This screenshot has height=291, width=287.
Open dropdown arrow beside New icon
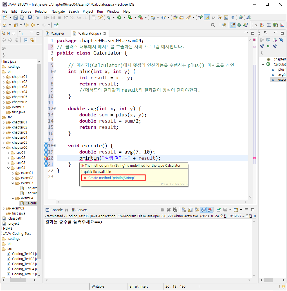tap(10, 17)
